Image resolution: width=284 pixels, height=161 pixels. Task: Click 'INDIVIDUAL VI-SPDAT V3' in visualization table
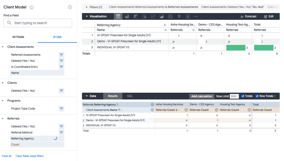[113, 47]
